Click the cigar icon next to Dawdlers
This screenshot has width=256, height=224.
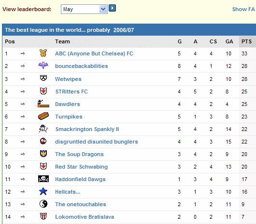43,104
